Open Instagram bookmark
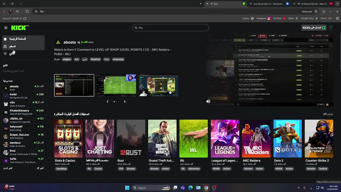The width and height of the screenshot is (341, 192). [x=263, y=18]
